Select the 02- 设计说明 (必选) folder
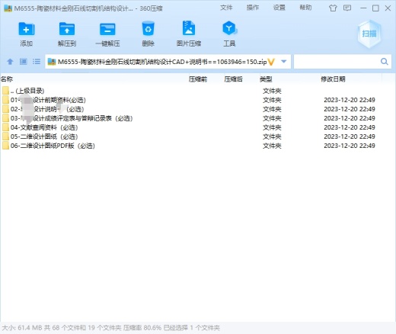 point(47,109)
